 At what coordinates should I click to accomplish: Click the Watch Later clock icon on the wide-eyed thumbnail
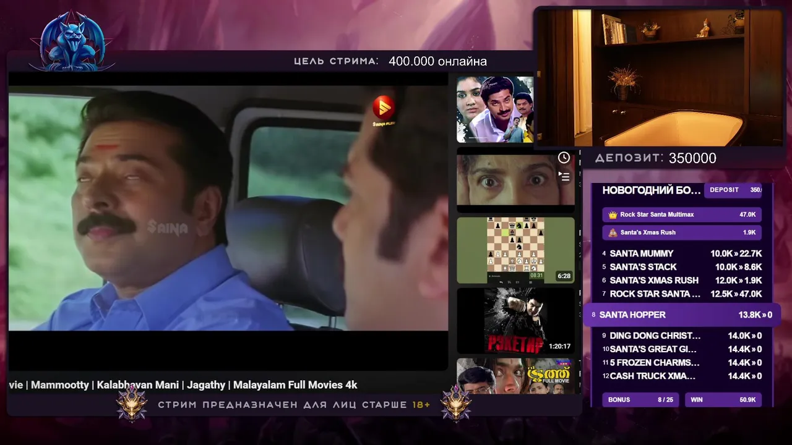click(564, 158)
